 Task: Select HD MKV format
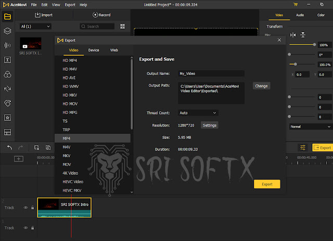tap(93, 95)
